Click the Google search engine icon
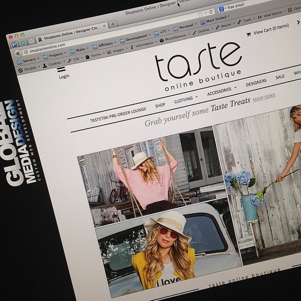Image resolution: width=301 pixels, height=301 pixels. [x=221, y=9]
